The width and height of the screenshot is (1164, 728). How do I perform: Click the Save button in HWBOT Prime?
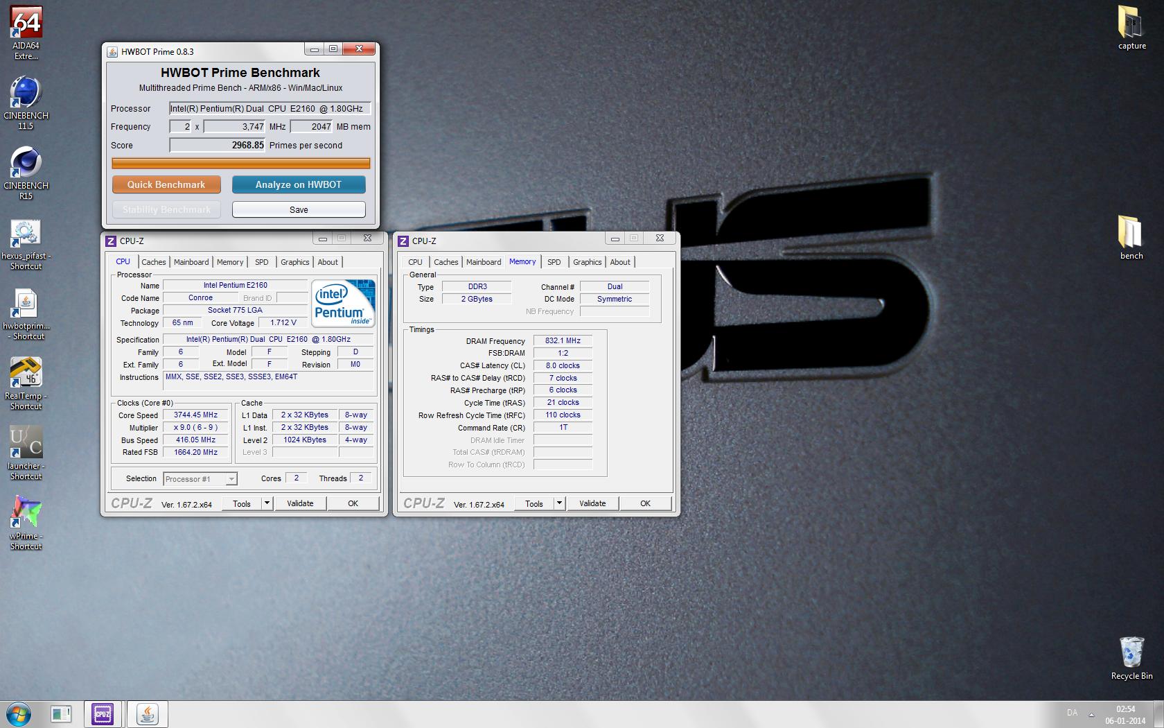pyautogui.click(x=299, y=209)
